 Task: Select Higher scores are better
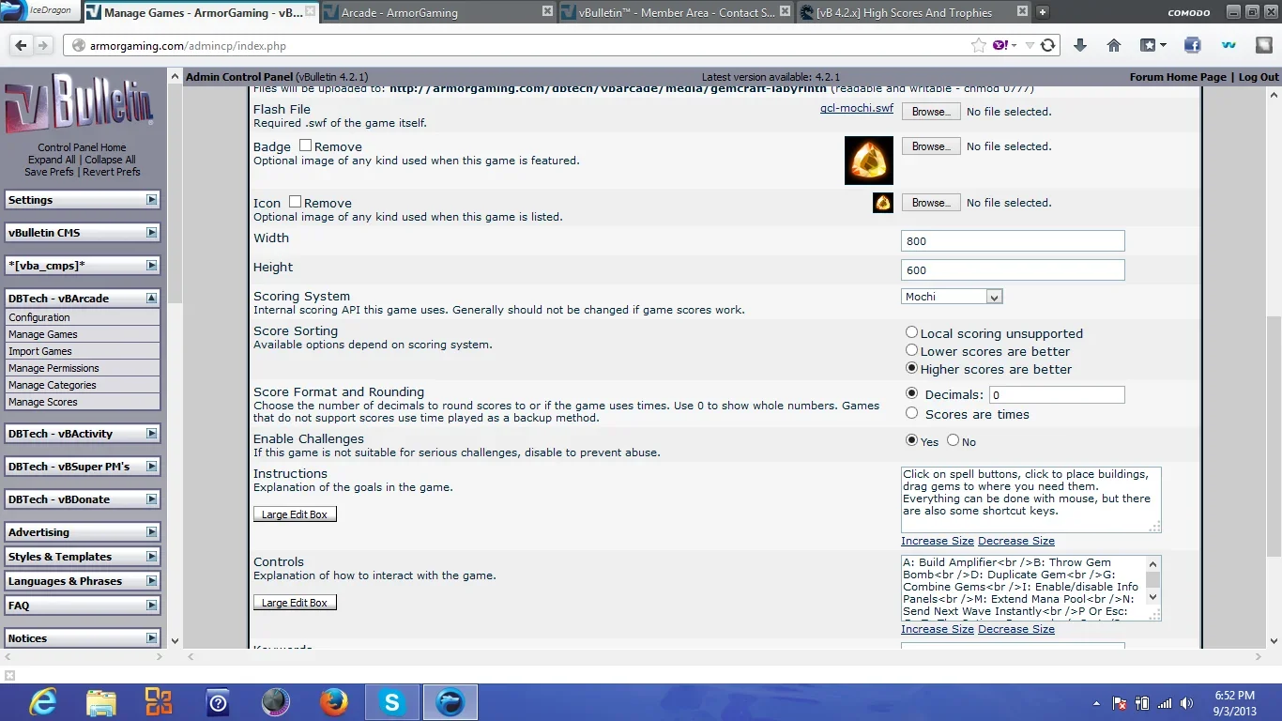[911, 368]
